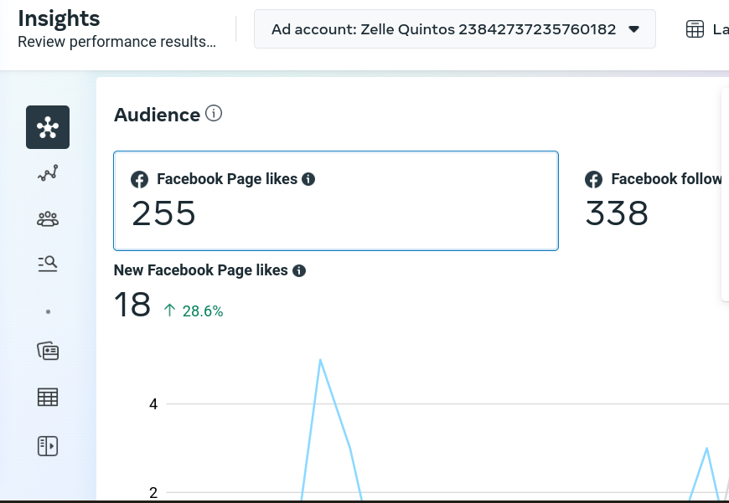This screenshot has width=729, height=503.
Task: Open the Overview section in the sidebar
Action: (x=48, y=127)
